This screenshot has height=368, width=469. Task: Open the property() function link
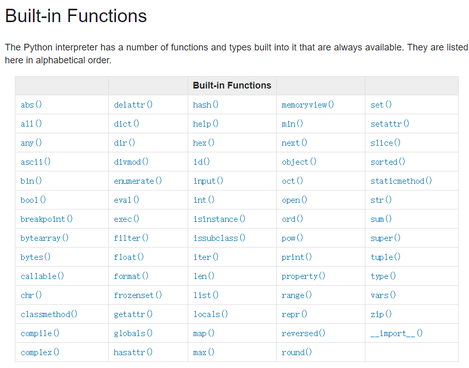click(x=303, y=276)
